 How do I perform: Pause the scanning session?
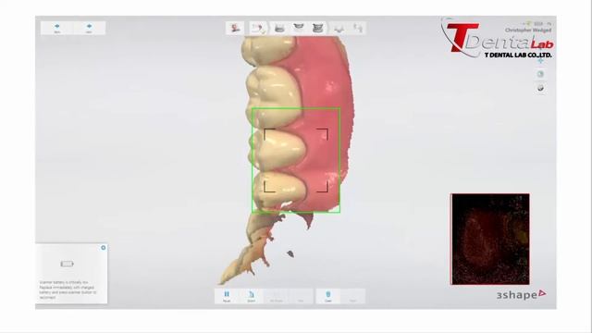[227, 296]
